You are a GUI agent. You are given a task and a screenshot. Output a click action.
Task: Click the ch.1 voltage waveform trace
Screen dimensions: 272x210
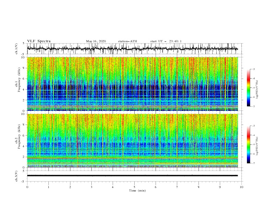[x=132, y=49]
